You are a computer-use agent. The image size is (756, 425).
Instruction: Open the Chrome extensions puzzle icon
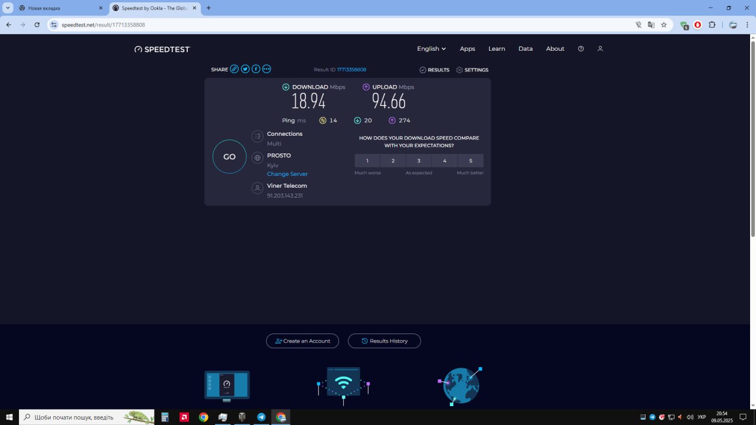pos(712,25)
